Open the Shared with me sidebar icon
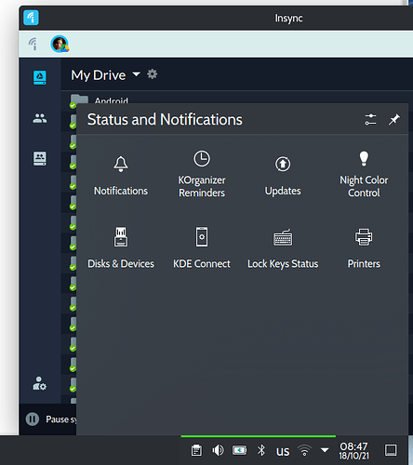Viewport: 413px width, 465px height. (40, 118)
